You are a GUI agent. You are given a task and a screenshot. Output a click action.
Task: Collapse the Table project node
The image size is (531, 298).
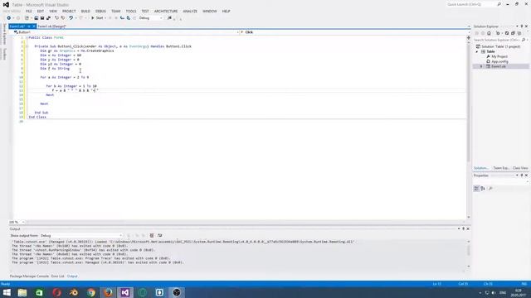coord(477,51)
